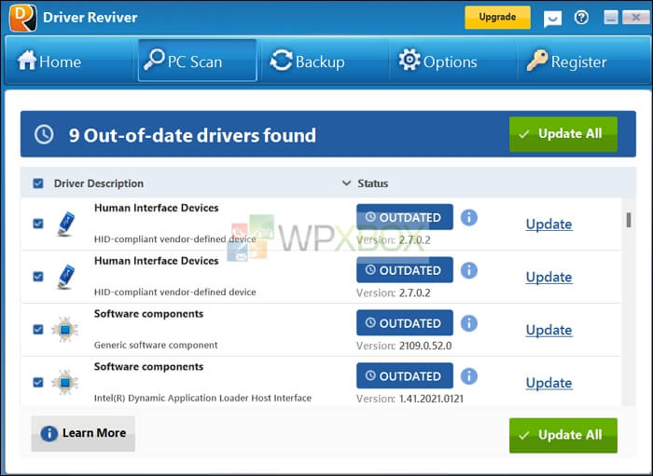Update Intel Dynamic Application Loader driver
The width and height of the screenshot is (653, 476).
pyautogui.click(x=549, y=383)
